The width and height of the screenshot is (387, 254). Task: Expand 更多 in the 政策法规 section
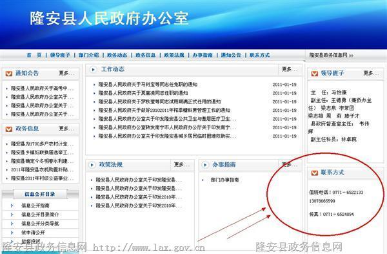coord(182,164)
